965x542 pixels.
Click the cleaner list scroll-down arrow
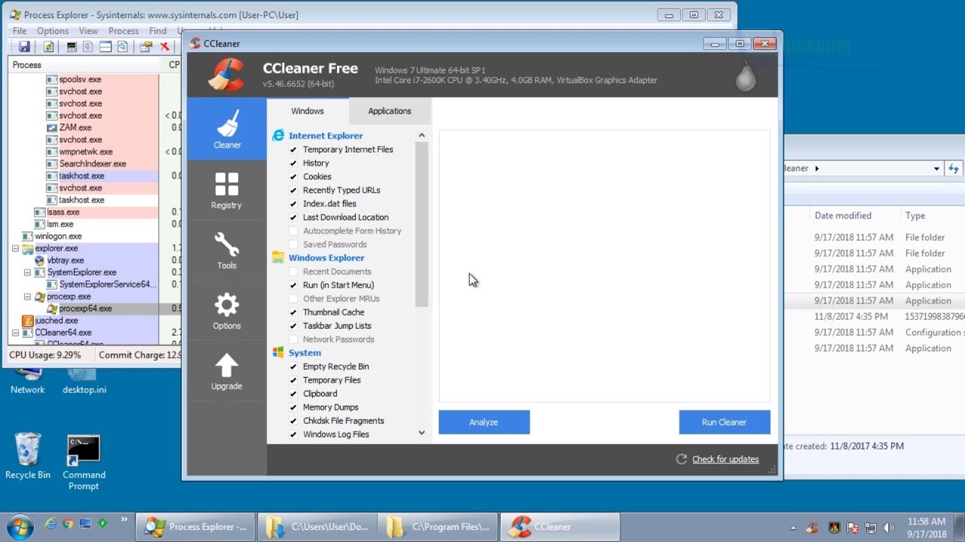click(x=421, y=433)
